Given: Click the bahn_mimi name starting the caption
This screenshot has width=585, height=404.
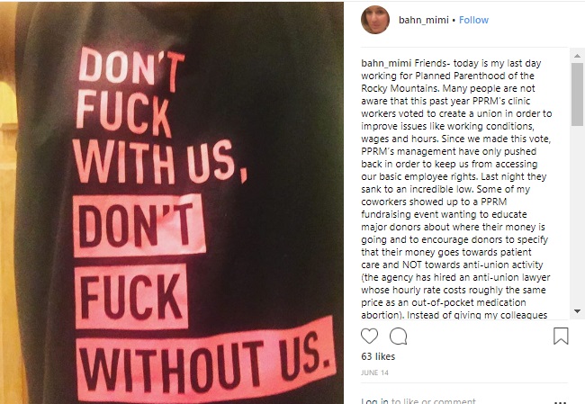Looking at the screenshot, I should 386,63.
